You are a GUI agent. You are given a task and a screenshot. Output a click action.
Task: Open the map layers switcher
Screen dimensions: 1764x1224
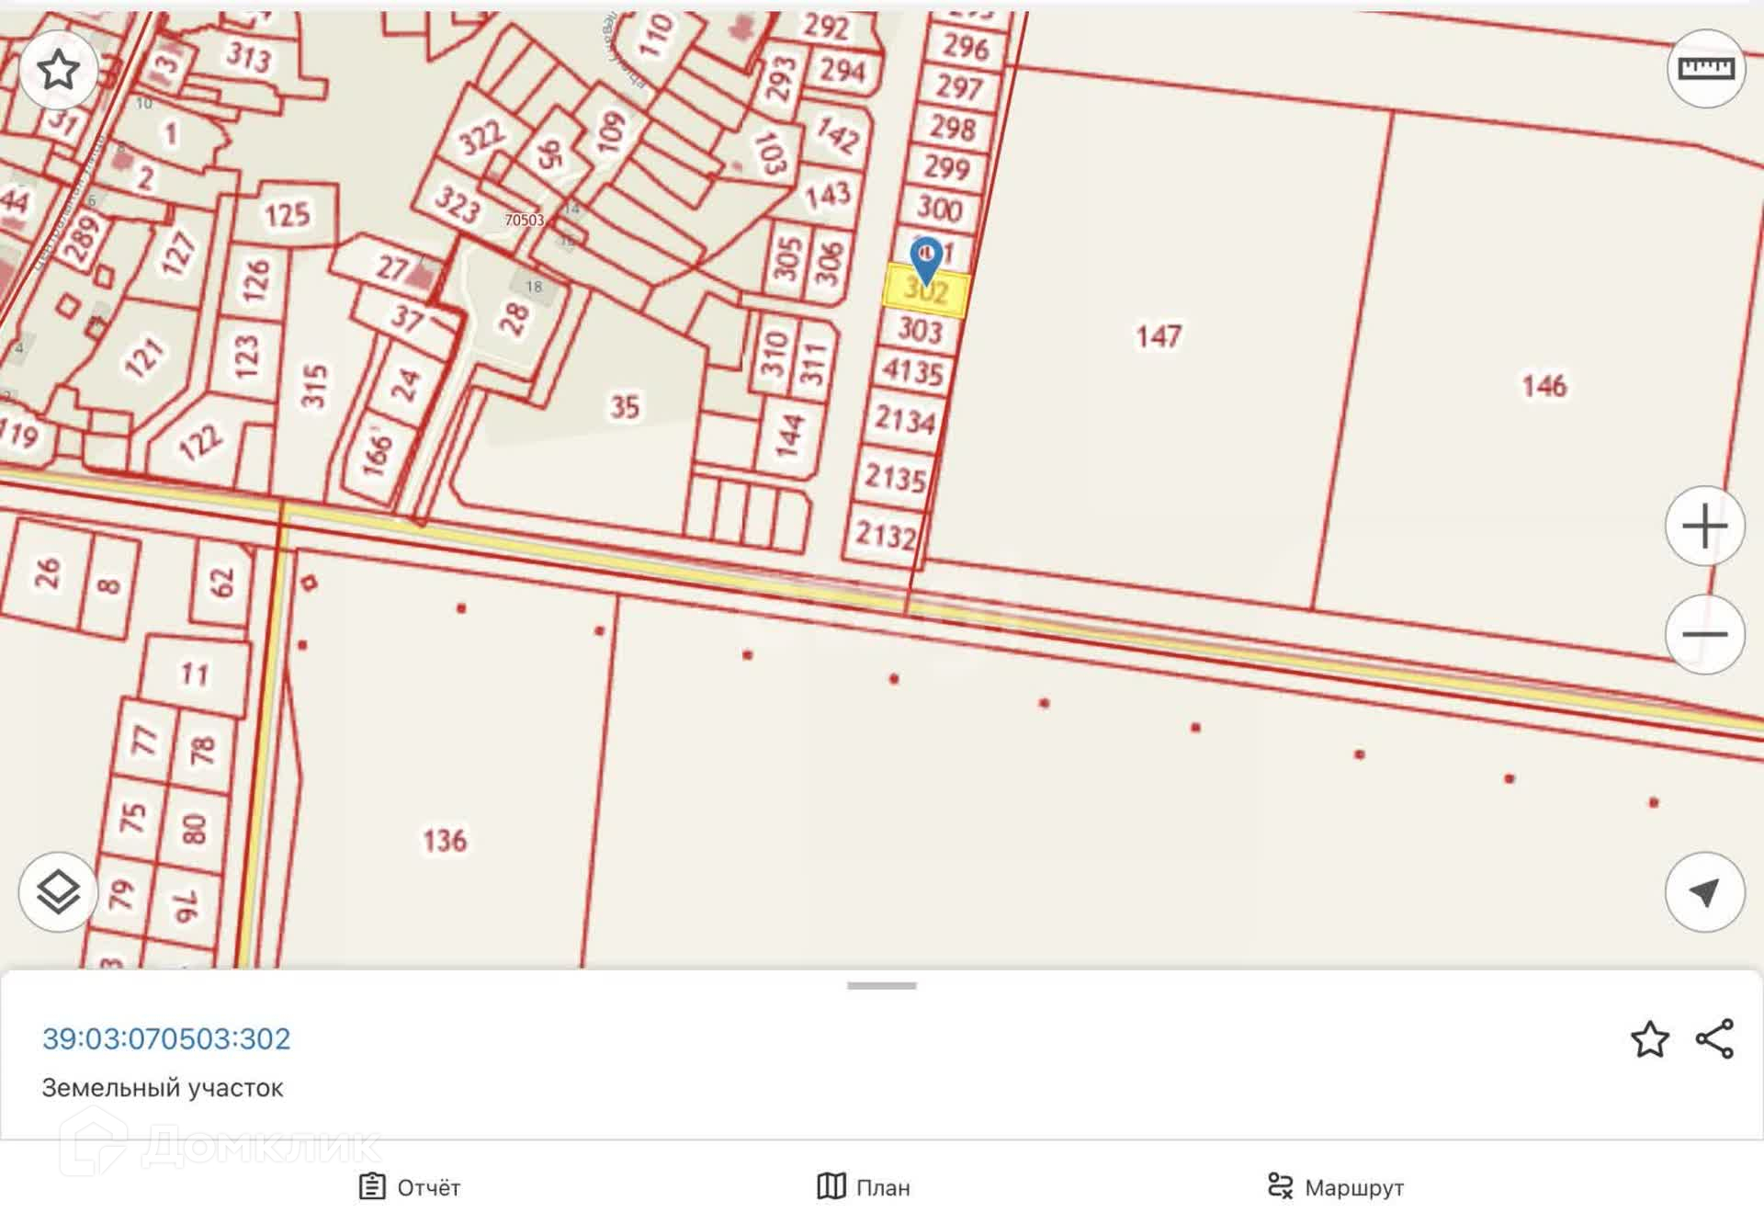[x=59, y=891]
